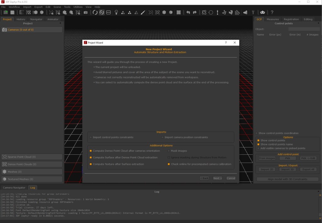
Task: Click Cancel in the Project Wizard
Action: point(231,178)
